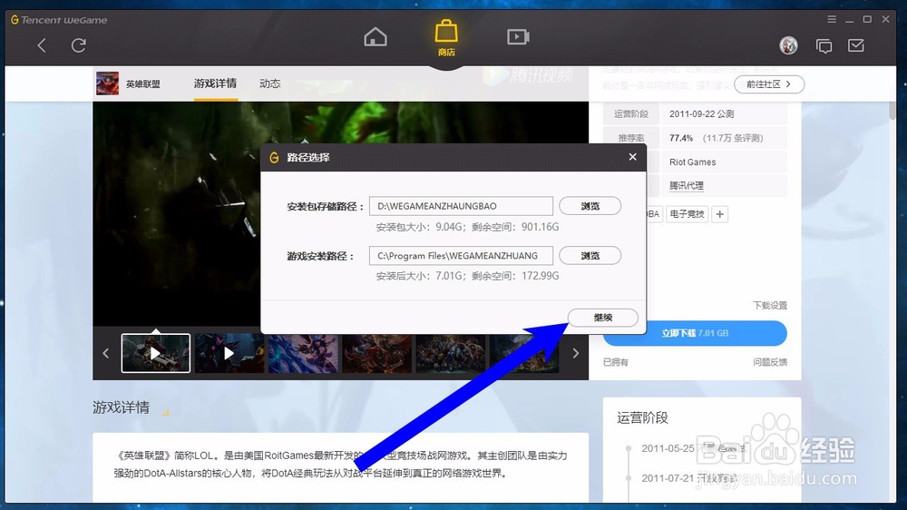The width and height of the screenshot is (907, 510).
Task: Play the first video thumbnail
Action: tap(156, 353)
